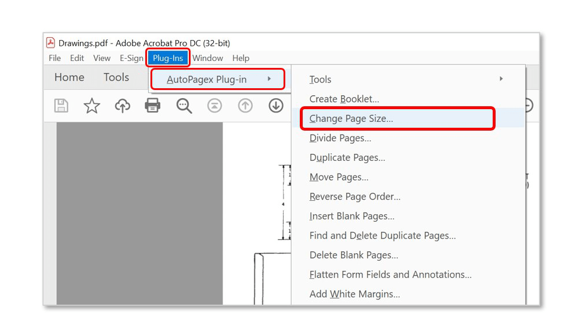Click the Adobe PDF title bar icon

coord(51,42)
